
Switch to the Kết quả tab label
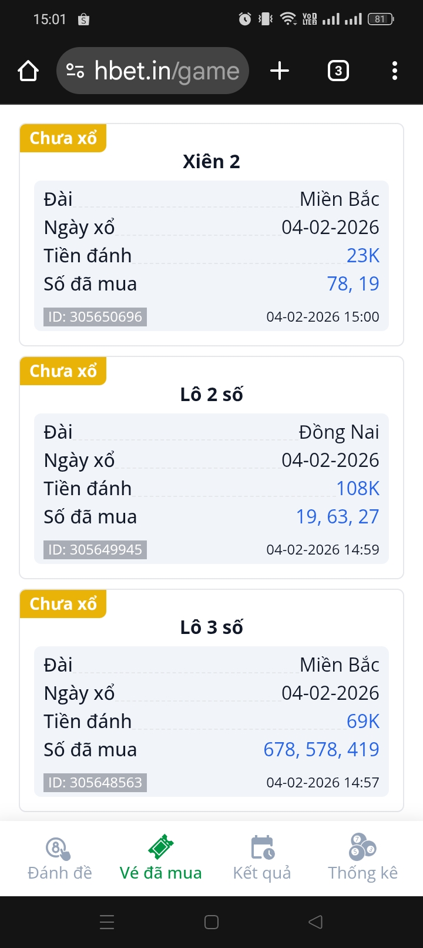pyautogui.click(x=262, y=873)
